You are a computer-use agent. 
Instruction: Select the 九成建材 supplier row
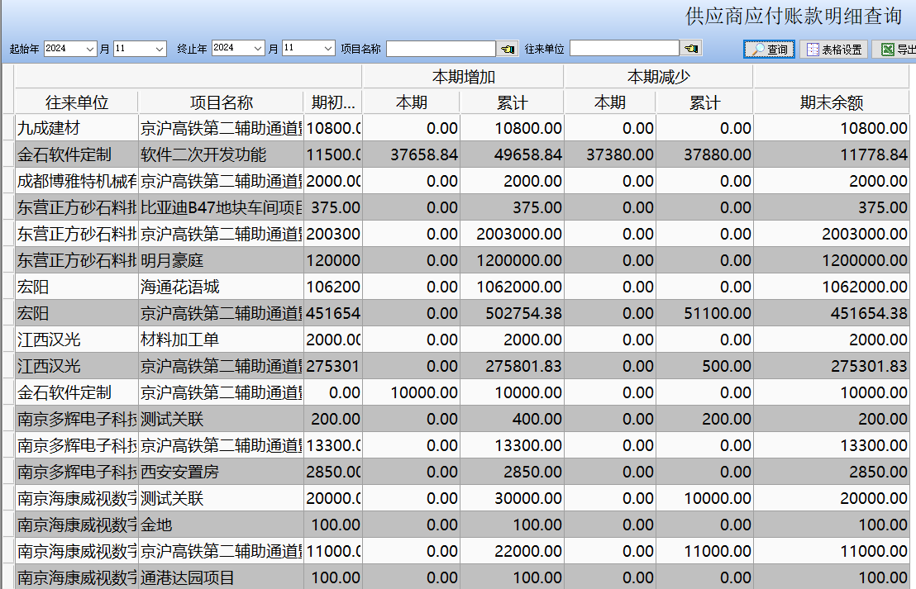[77, 129]
